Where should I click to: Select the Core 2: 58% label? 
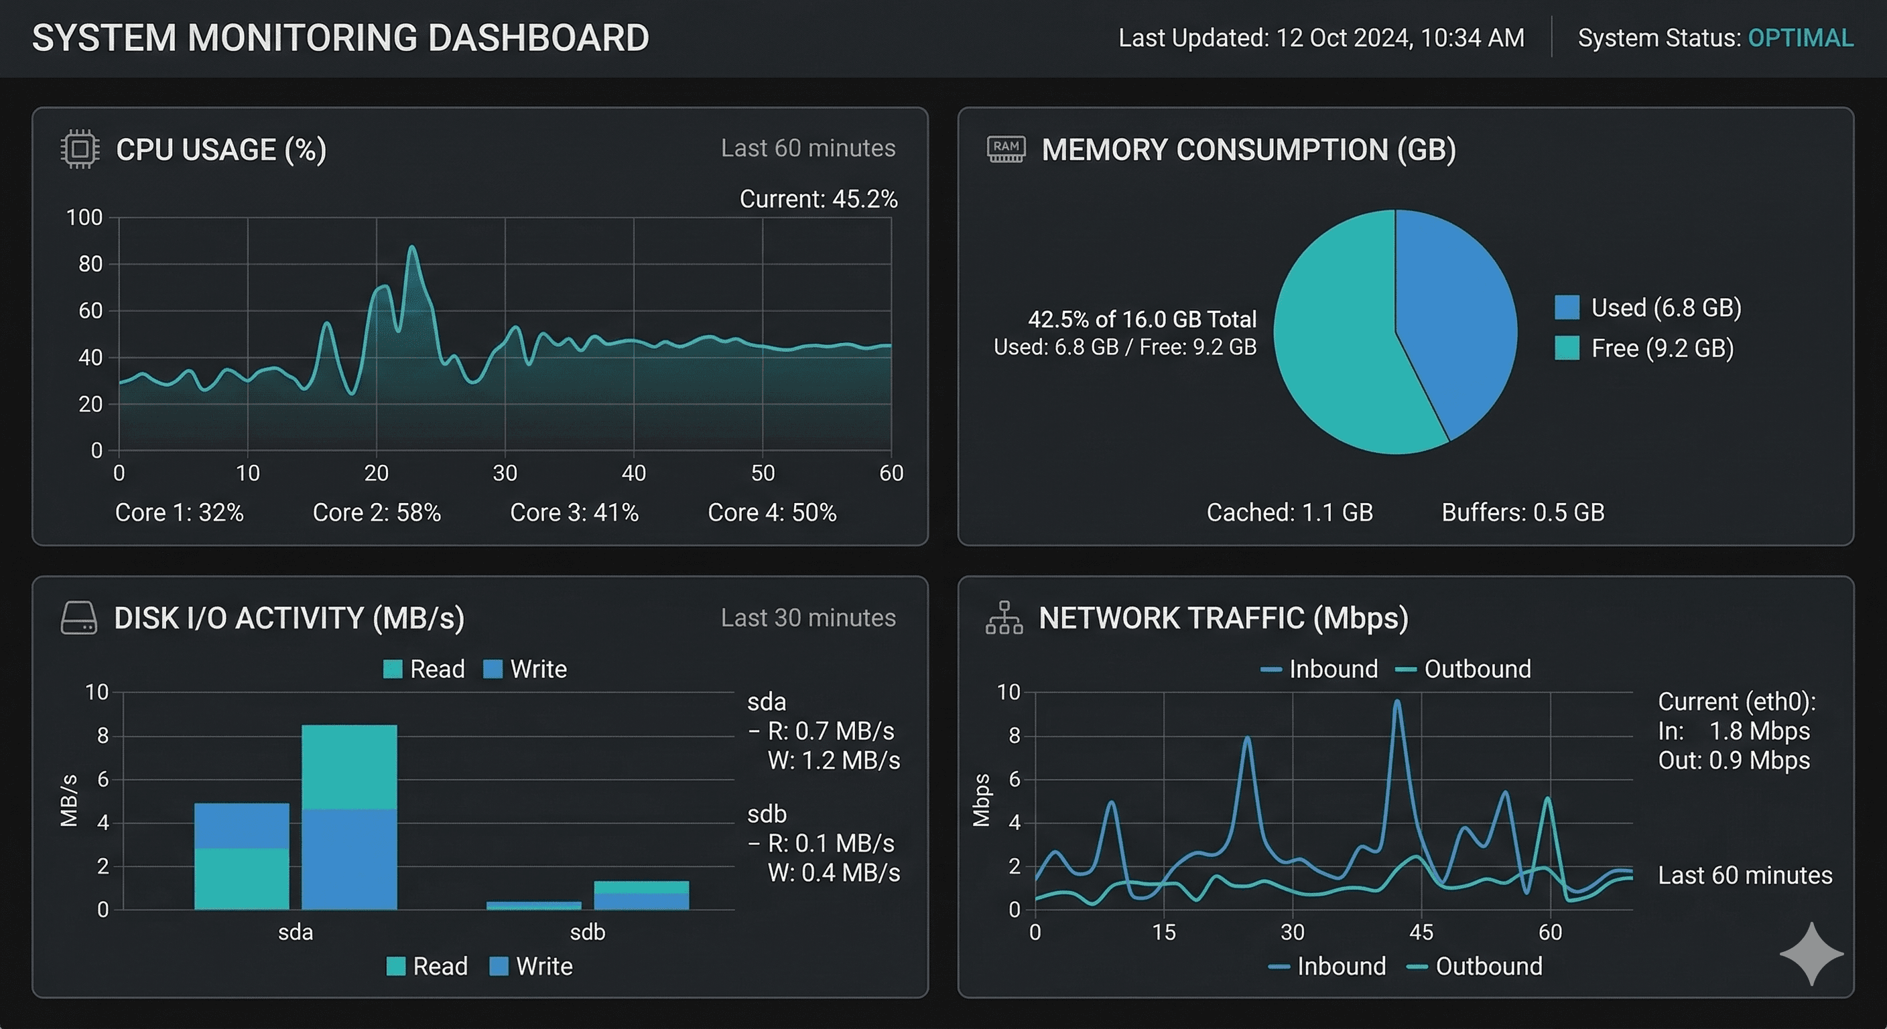click(377, 512)
